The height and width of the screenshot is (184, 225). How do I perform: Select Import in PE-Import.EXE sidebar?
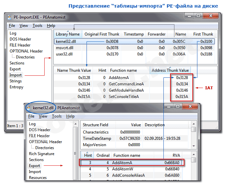tap(15, 75)
